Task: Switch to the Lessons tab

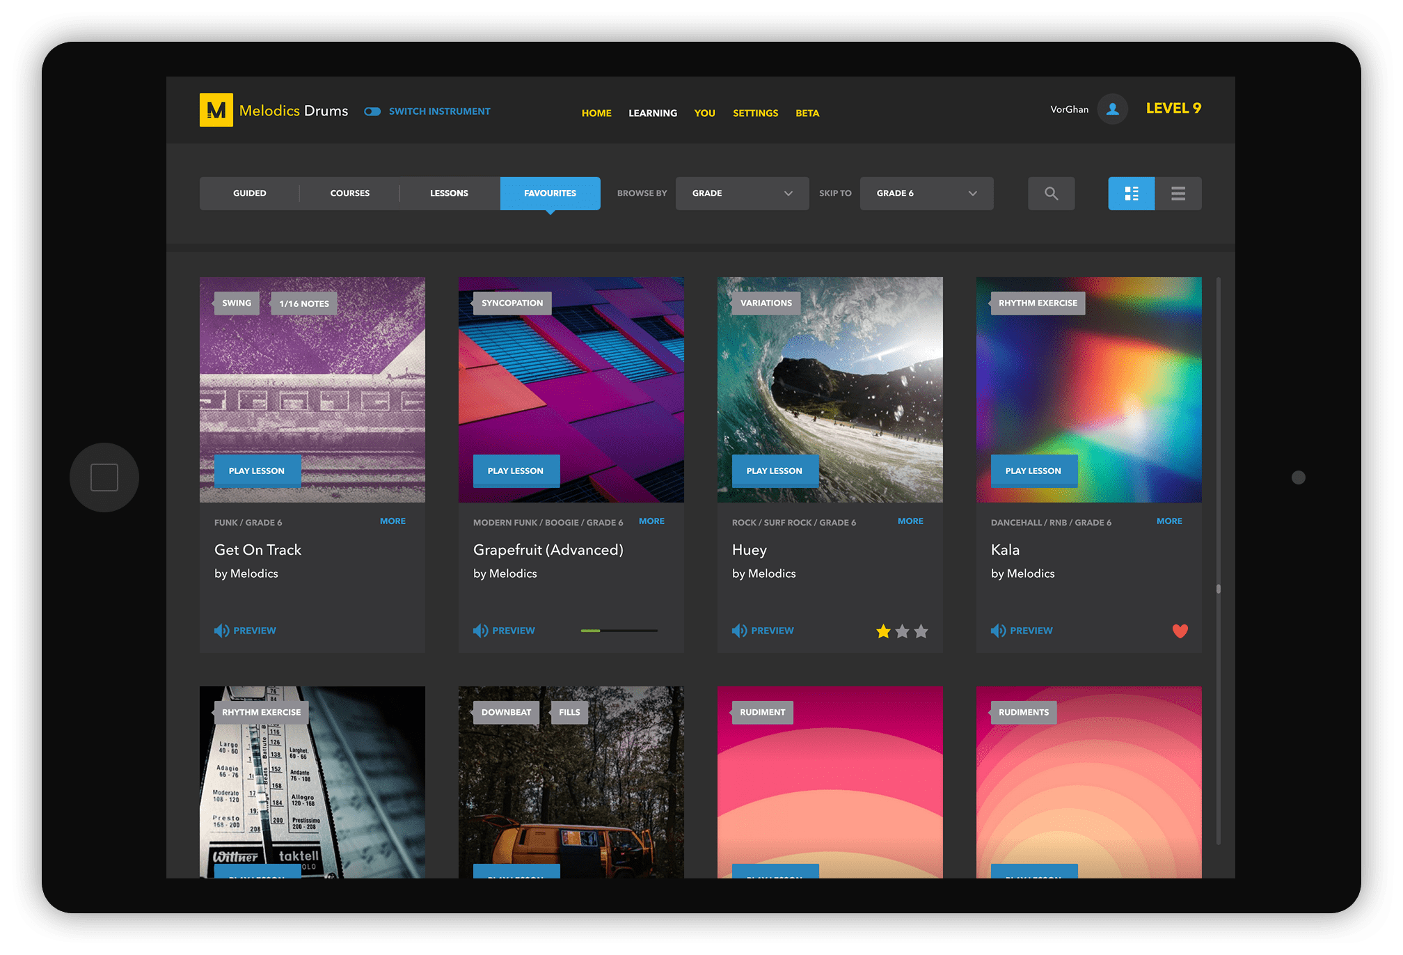Action: 449,193
